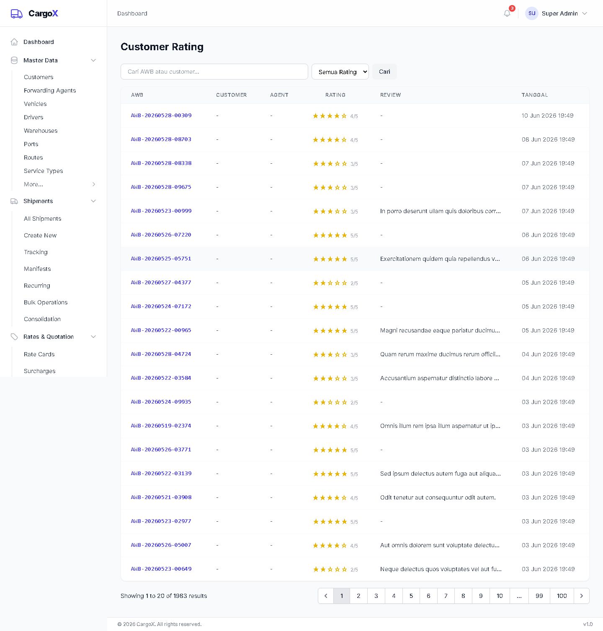Click review text 'In porro deserunt ullam'
Image resolution: width=603 pixels, height=631 pixels.
coord(441,211)
